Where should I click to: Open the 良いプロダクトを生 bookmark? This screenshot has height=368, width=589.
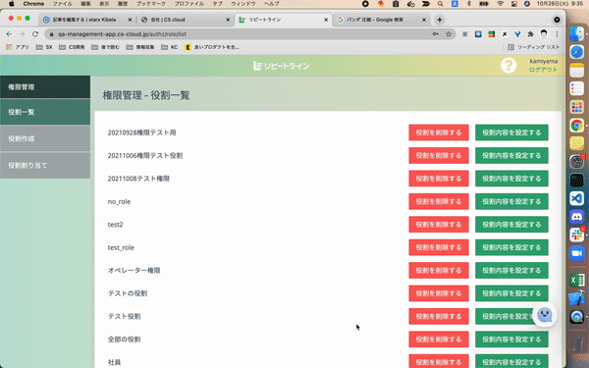212,47
